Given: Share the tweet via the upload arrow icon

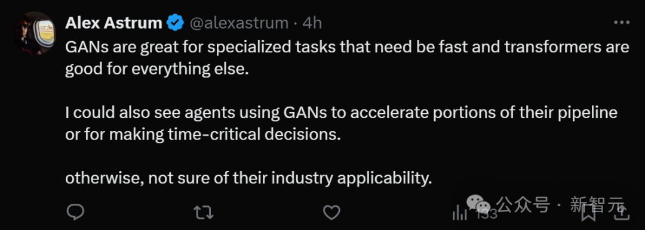Looking at the screenshot, I should (622, 212).
